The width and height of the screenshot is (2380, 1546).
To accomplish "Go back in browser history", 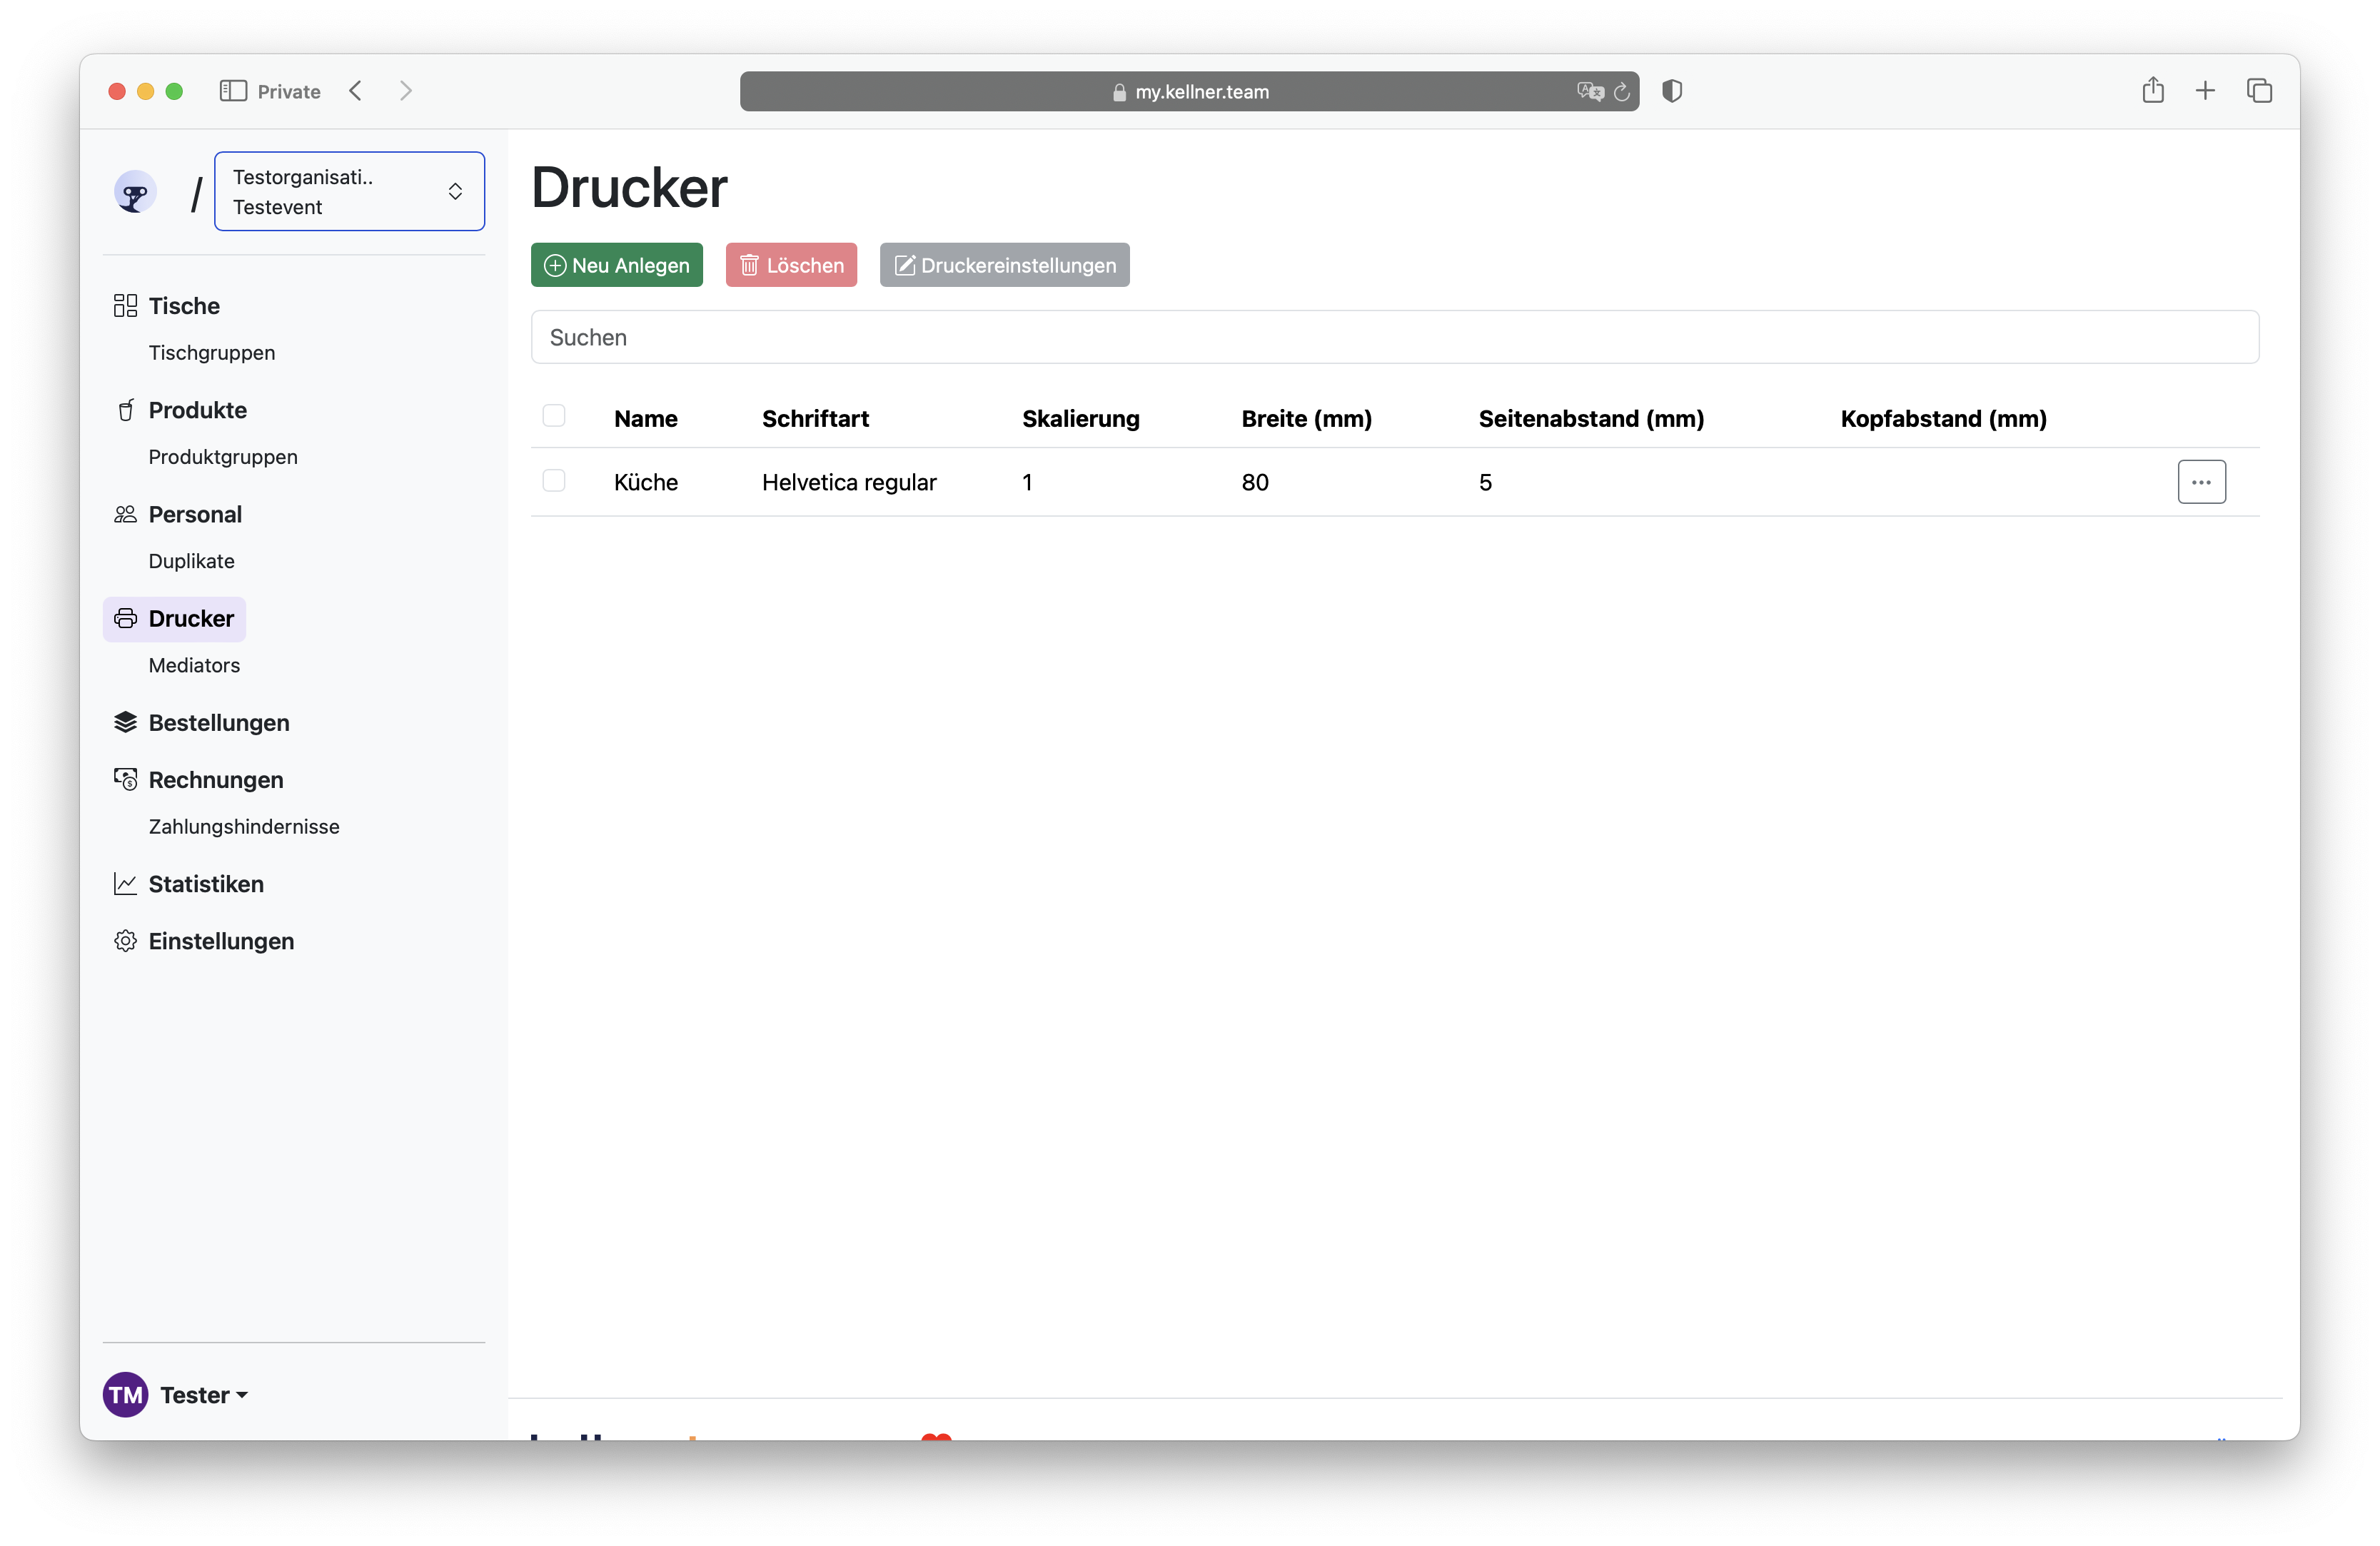I will point(356,91).
